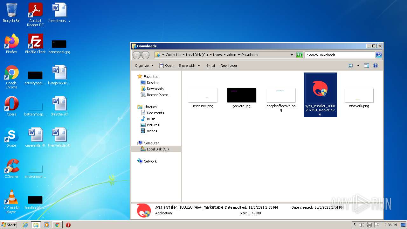The width and height of the screenshot is (407, 229).
Task: Select the activityappl desktop file
Action: (x=35, y=78)
